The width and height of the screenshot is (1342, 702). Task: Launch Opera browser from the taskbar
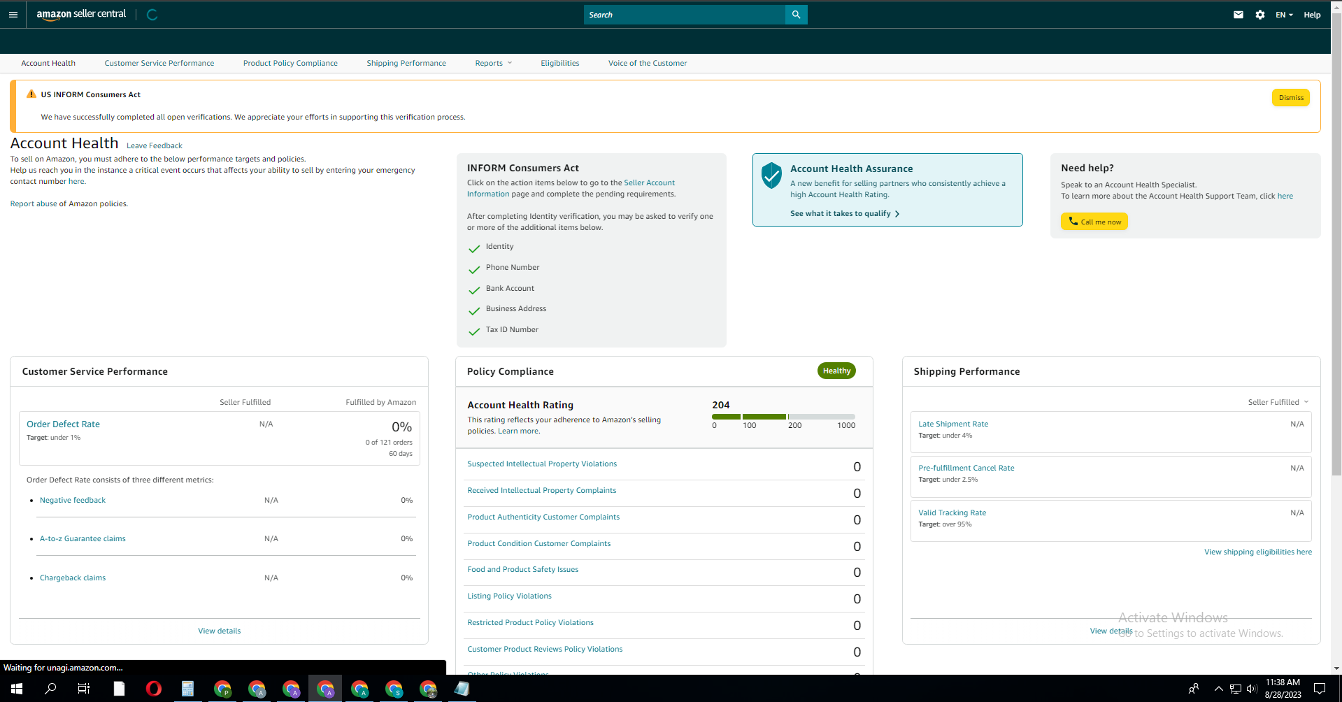pyautogui.click(x=153, y=689)
